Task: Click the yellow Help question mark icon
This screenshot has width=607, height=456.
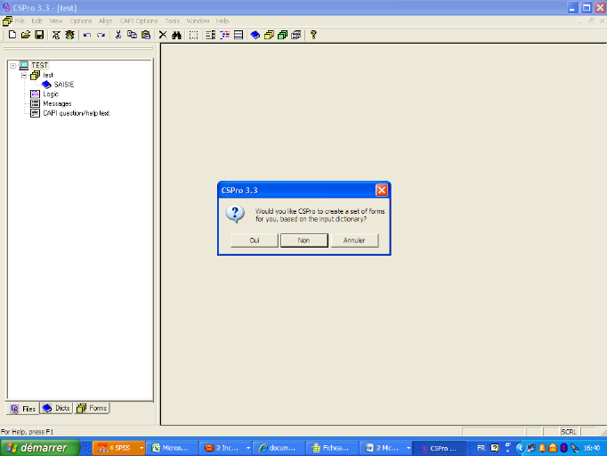Action: click(313, 35)
